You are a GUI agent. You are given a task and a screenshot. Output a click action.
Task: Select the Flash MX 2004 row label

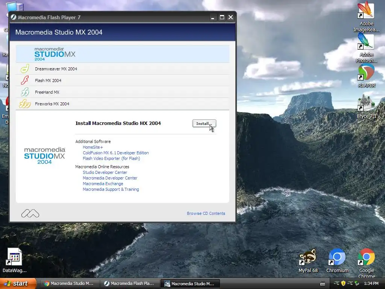(48, 81)
